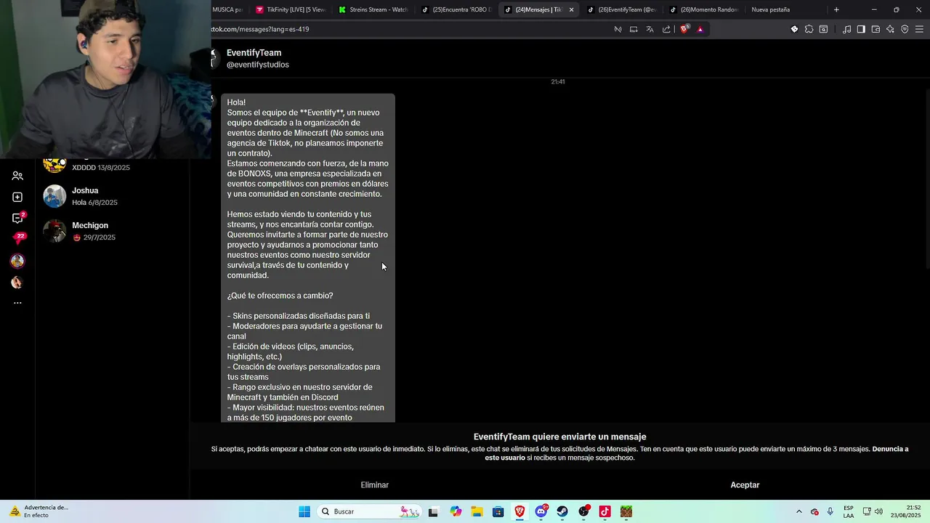
Task: Click Joshua's profile picture thumbnail
Action: [x=54, y=196]
